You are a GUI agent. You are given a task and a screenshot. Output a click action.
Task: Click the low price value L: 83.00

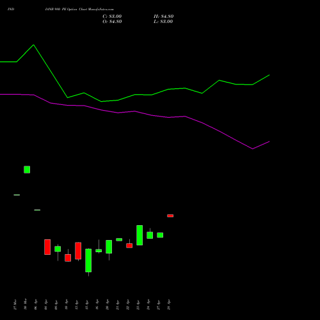point(163,22)
